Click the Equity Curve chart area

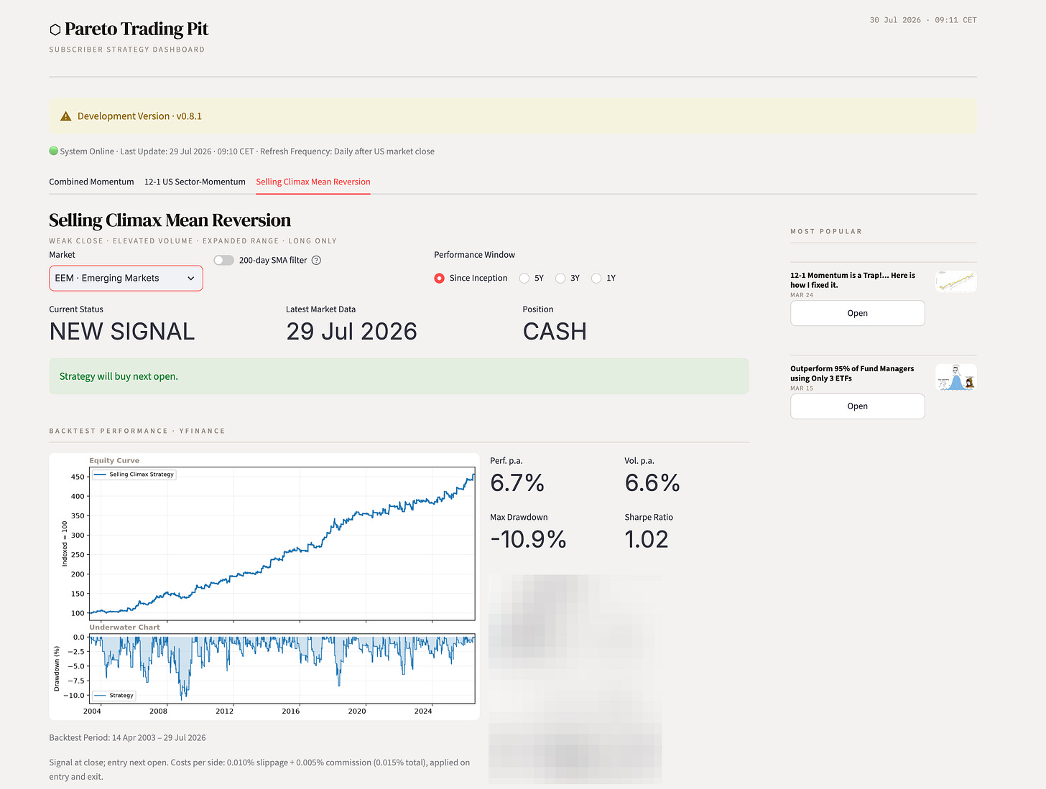[x=282, y=543]
